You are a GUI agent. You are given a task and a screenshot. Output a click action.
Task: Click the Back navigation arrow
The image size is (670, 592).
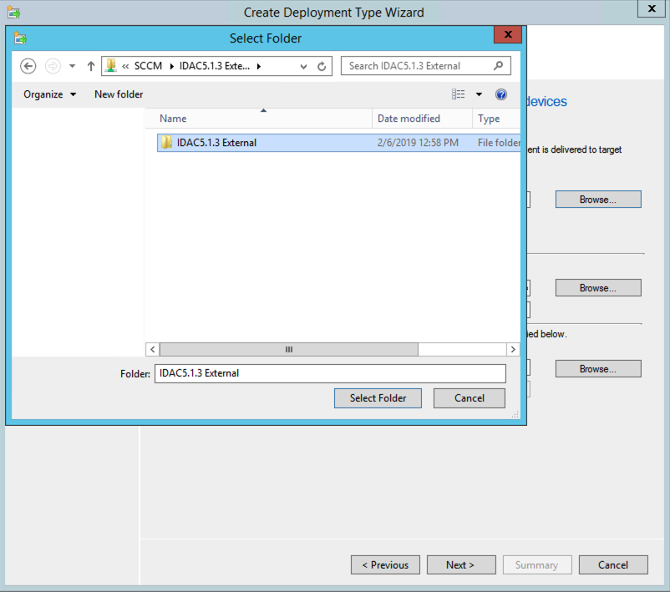(28, 66)
